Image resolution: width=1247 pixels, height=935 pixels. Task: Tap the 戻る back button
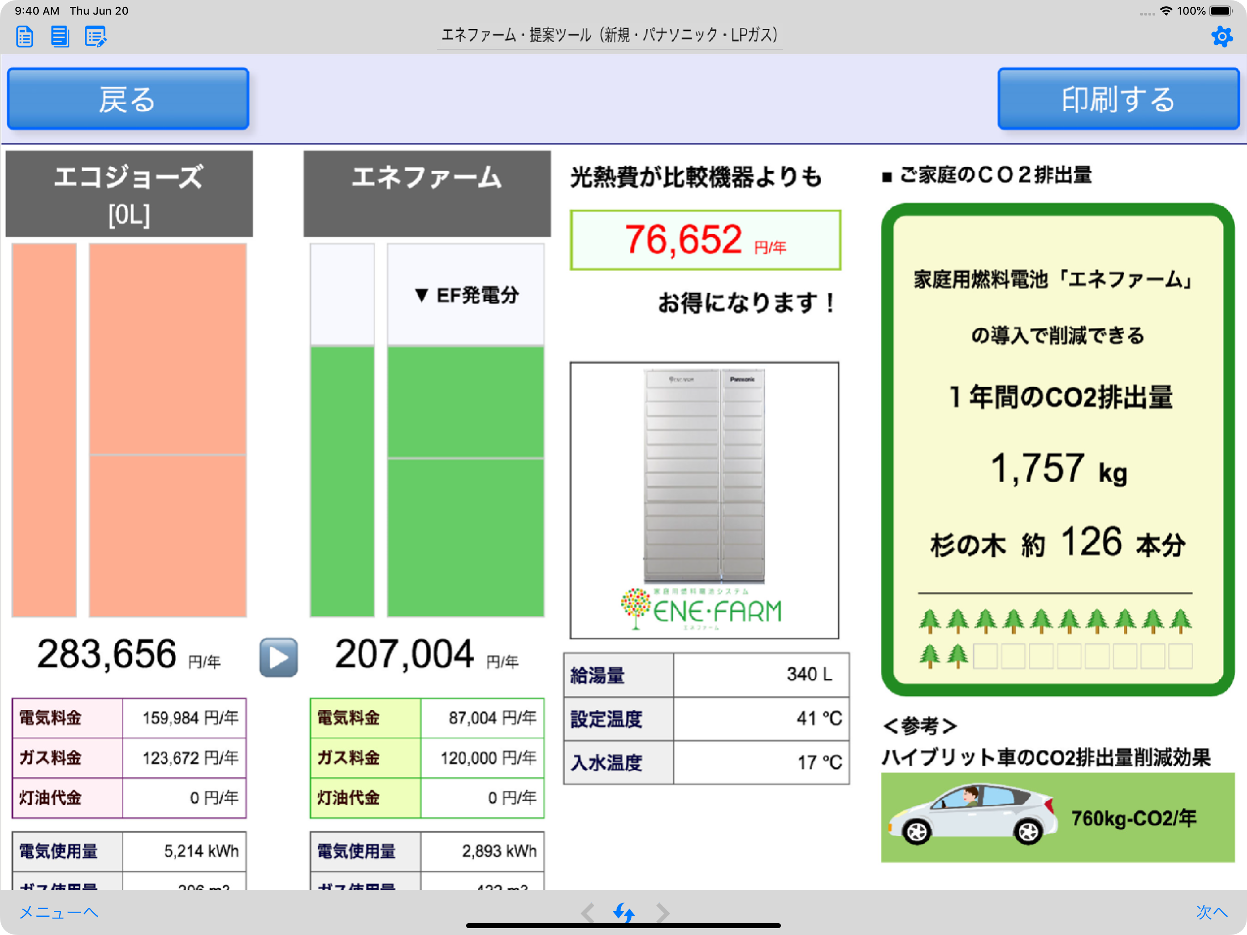tap(128, 99)
